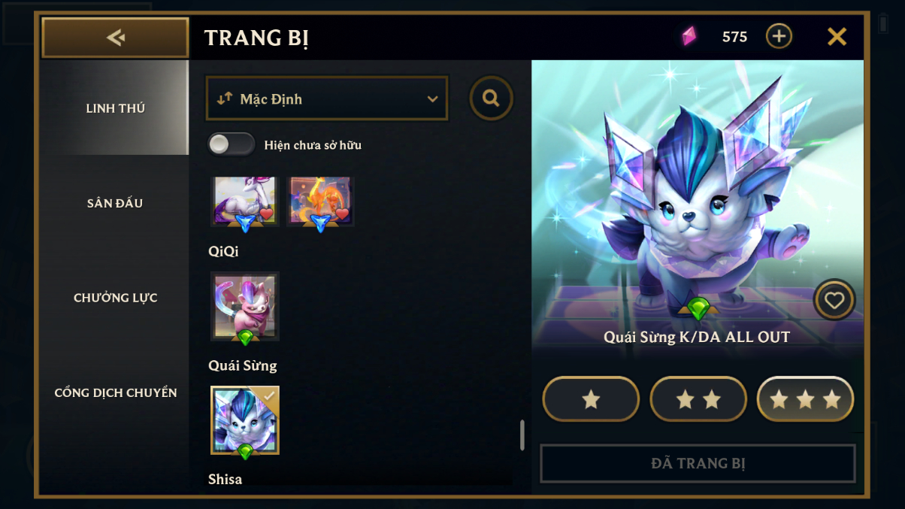Select the fiery orange QiQi thumbnail

click(320, 201)
